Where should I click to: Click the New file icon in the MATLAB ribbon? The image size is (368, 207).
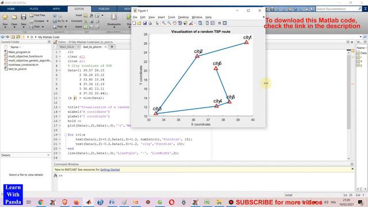pos(5,17)
